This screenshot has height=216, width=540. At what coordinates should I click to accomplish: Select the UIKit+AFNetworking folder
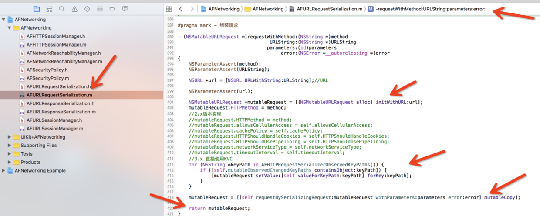[43, 137]
